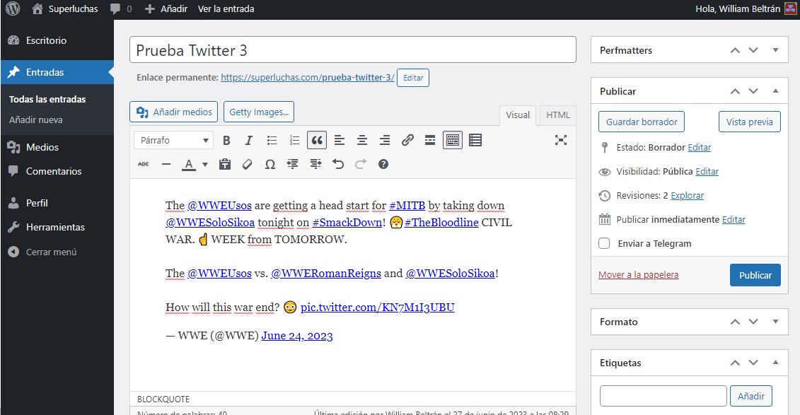
Task: Toggle italic formatting
Action: click(x=249, y=140)
